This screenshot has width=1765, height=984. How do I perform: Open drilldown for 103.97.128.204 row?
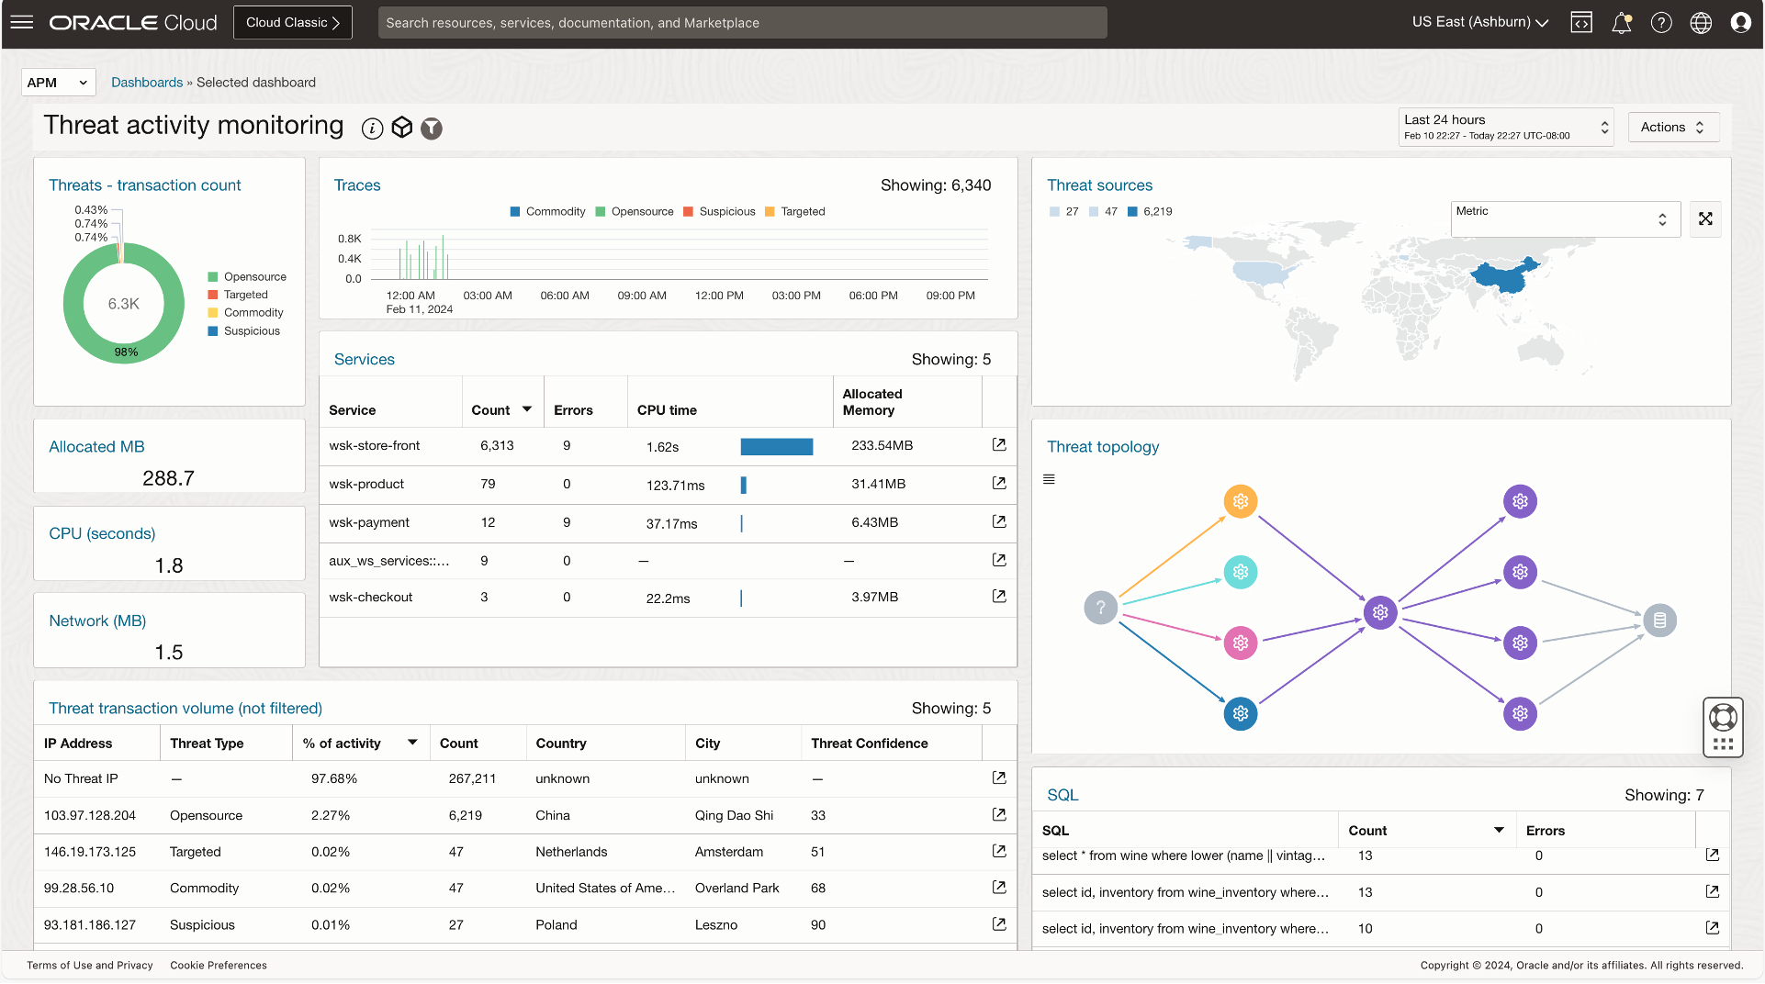pos(999,815)
